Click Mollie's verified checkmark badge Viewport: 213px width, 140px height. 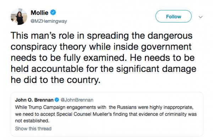coord(53,12)
